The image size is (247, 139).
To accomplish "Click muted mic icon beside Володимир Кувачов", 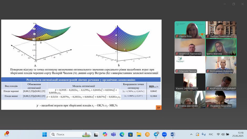I will (x=208, y=71).
